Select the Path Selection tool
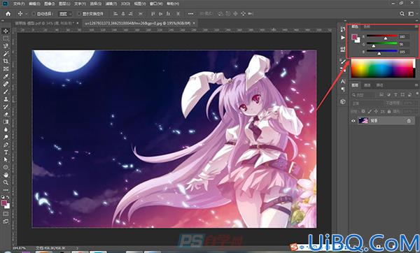 tap(6, 159)
